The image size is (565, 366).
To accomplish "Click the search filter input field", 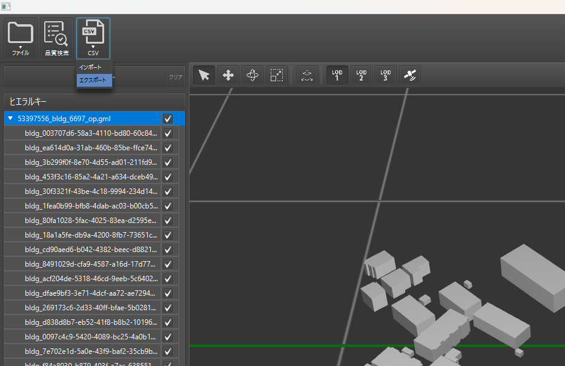I will pyautogui.click(x=85, y=77).
